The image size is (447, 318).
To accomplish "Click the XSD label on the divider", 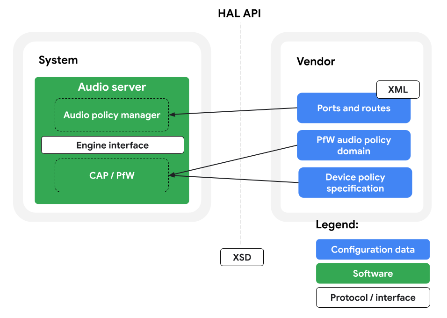I will [x=242, y=257].
